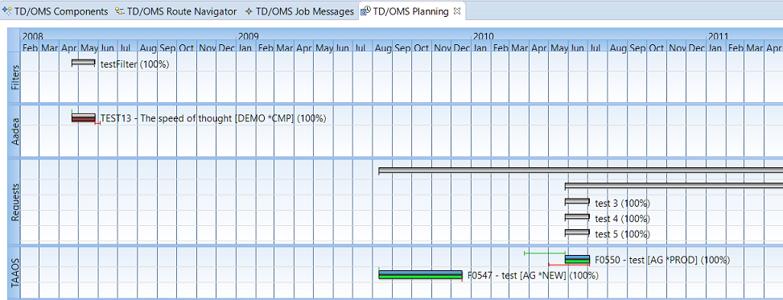Click the F0550 - test [AG *PROD] label
The image size is (783, 300).
662,260
